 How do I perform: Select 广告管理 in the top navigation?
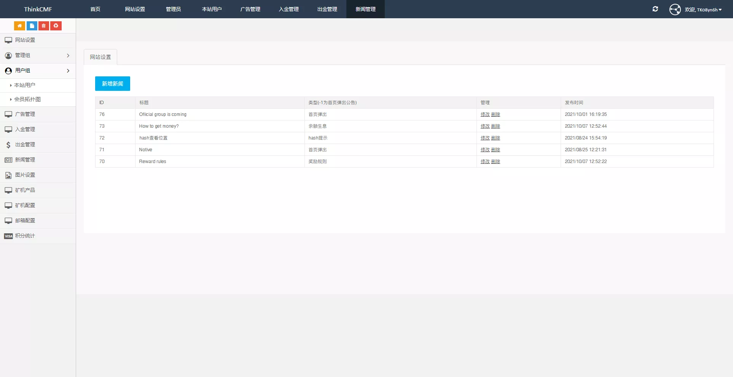250,9
